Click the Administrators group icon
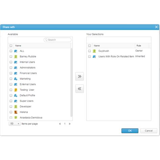 point(16,68)
